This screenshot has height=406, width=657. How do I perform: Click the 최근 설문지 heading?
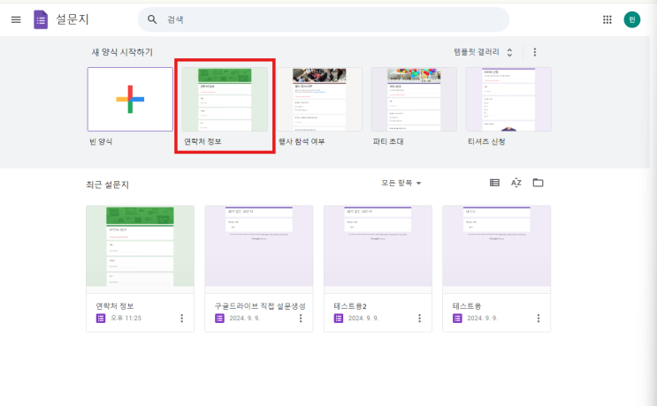click(x=107, y=184)
